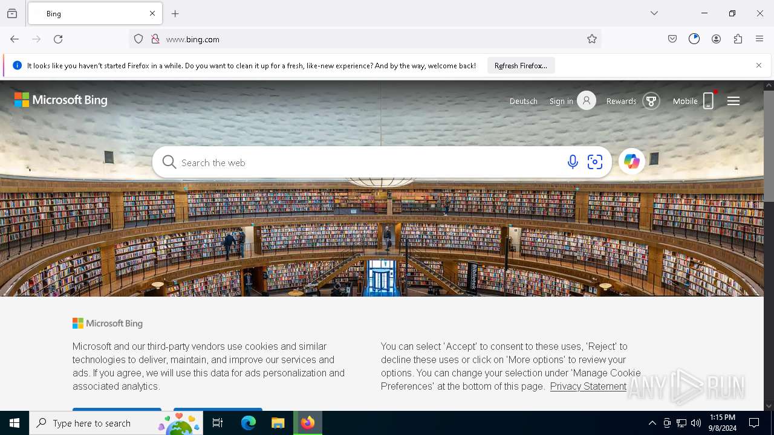The height and width of the screenshot is (435, 774).
Task: Open Task View on taskbar
Action: pos(218,423)
